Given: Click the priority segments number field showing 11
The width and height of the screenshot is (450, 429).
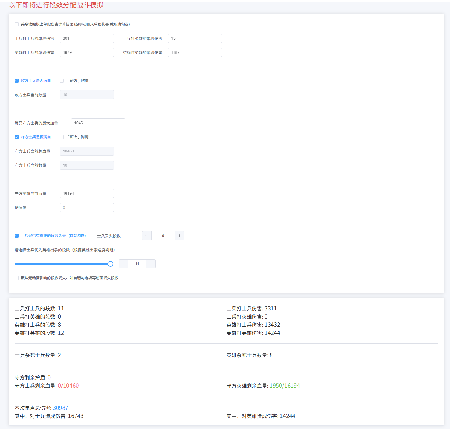Looking at the screenshot, I should click(x=137, y=264).
